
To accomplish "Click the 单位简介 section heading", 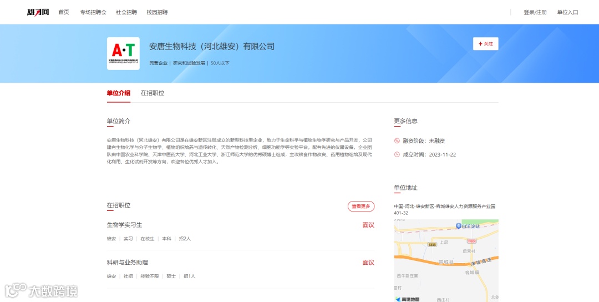I will (x=119, y=121).
